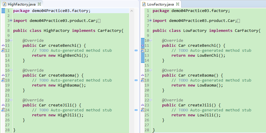The width and height of the screenshot is (266, 133).
Task: Click TODO task icon at line 12 in LowFactory
Action: click(143, 50)
